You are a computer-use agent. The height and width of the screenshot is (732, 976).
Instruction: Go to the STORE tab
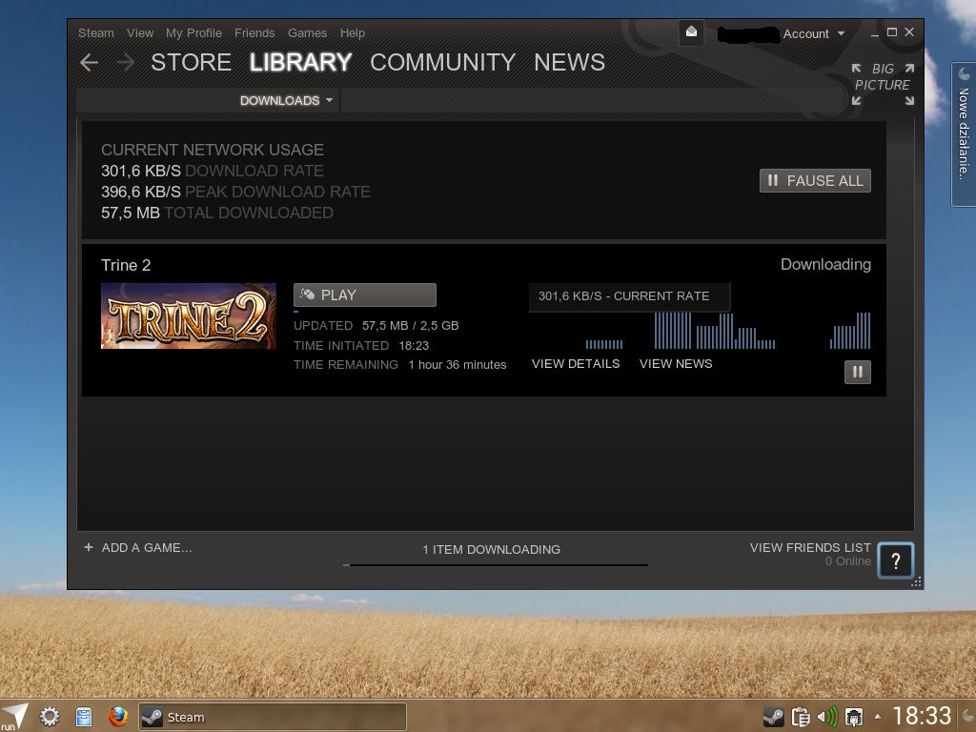tap(191, 62)
